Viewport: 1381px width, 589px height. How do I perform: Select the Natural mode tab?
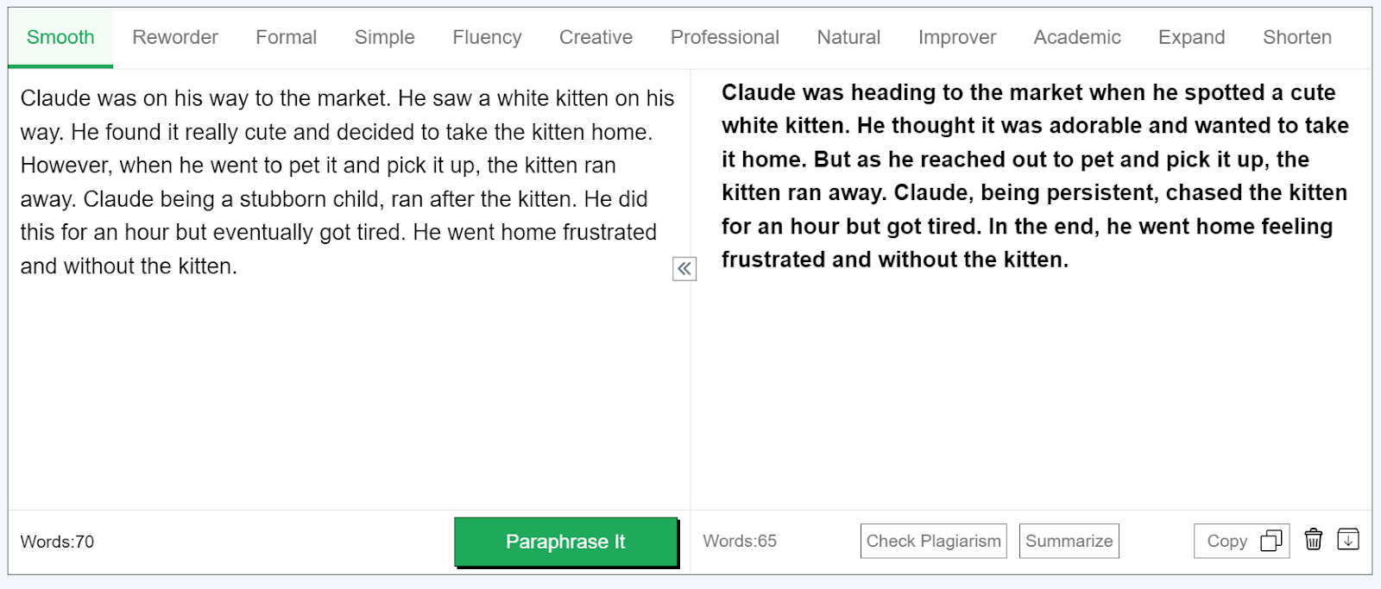point(848,37)
